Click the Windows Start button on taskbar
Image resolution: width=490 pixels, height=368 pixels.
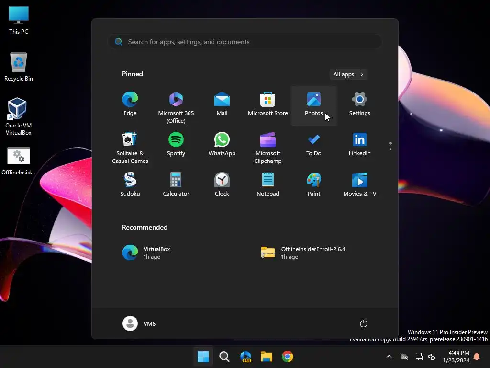coord(203,356)
